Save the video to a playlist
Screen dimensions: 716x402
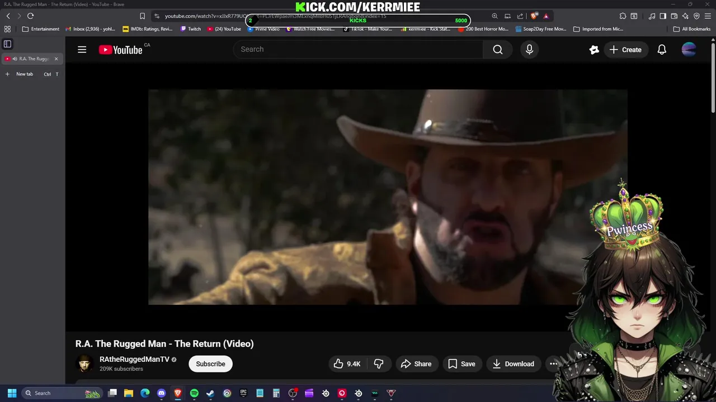coord(462,364)
